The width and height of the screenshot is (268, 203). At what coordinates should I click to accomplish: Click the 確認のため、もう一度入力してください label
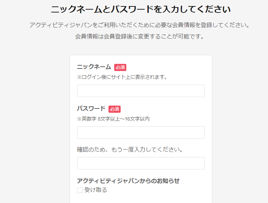point(130,149)
